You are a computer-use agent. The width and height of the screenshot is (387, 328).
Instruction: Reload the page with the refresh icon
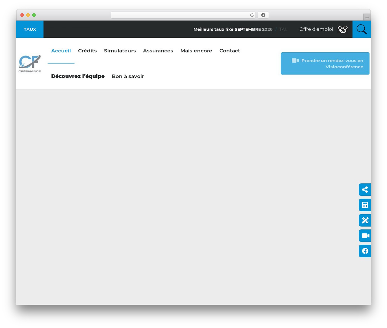(x=252, y=15)
